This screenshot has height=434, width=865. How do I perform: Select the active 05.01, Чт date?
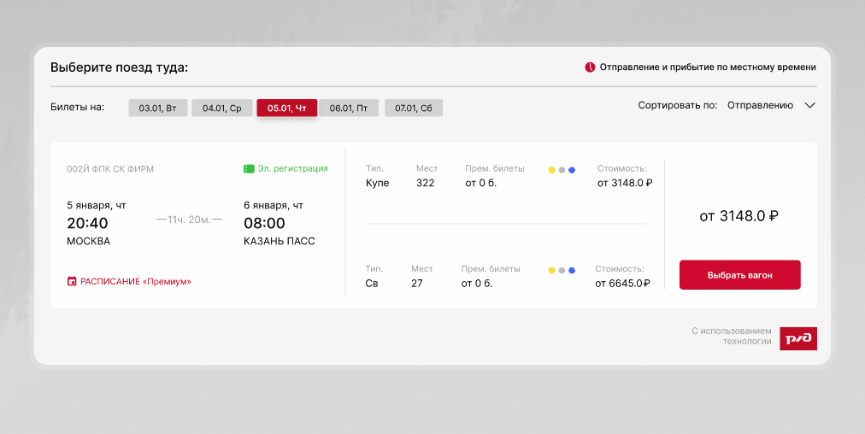286,108
